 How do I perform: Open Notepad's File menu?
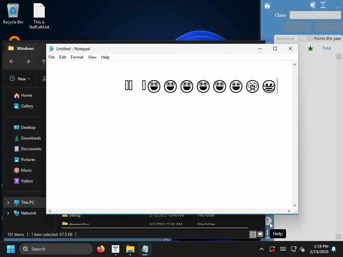click(52, 57)
